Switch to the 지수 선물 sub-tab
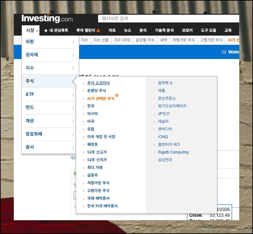 click(101, 40)
